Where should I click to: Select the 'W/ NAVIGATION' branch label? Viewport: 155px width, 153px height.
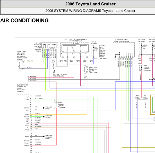click(145, 97)
